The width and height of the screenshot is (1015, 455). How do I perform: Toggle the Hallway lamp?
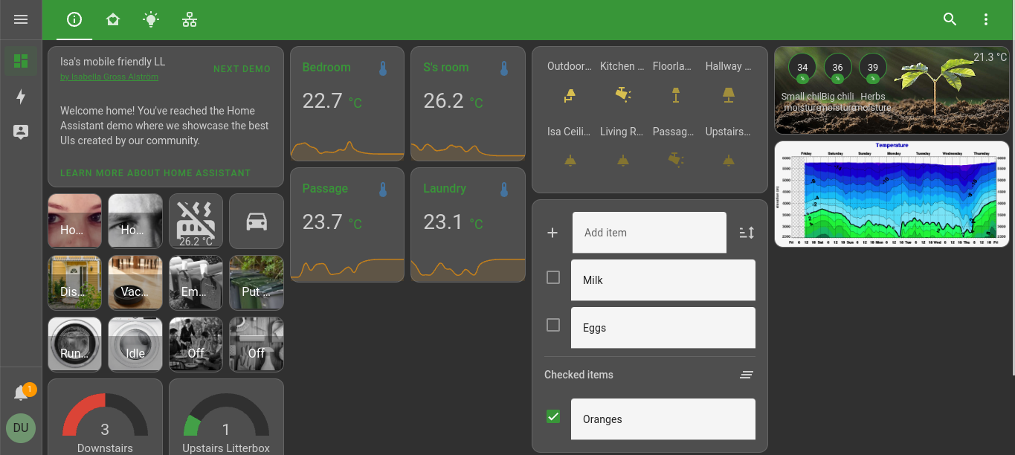[x=728, y=95]
